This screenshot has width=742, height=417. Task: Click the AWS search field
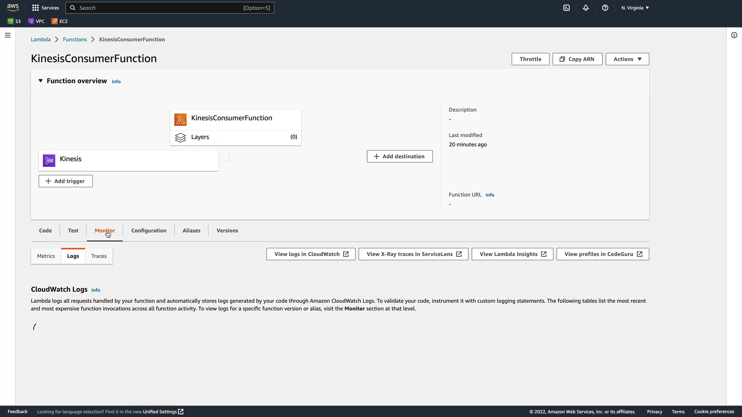pyautogui.click(x=170, y=8)
